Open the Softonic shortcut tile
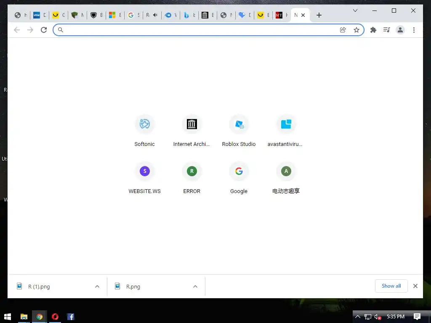431x323 pixels. coord(145,130)
